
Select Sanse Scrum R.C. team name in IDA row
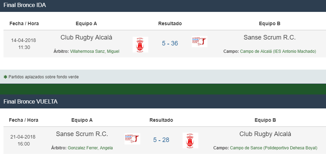pos(270,37)
